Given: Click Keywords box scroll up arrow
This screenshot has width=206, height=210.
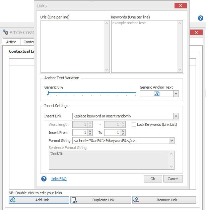Looking at the screenshot, I should tap(180, 23).
